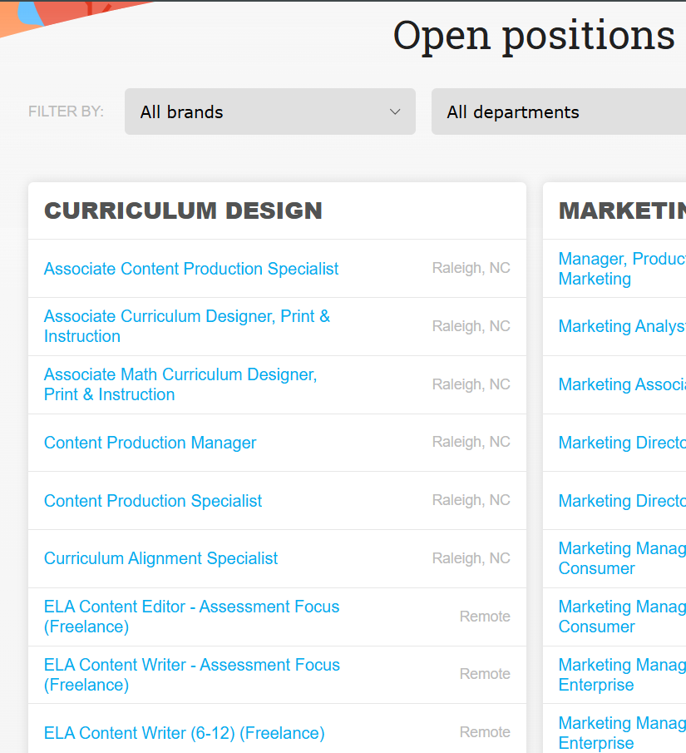Click the Curriculum Design section heading

183,211
